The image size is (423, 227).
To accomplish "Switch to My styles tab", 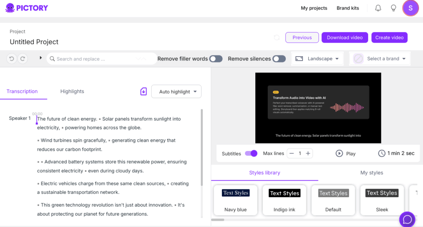I will click(371, 172).
